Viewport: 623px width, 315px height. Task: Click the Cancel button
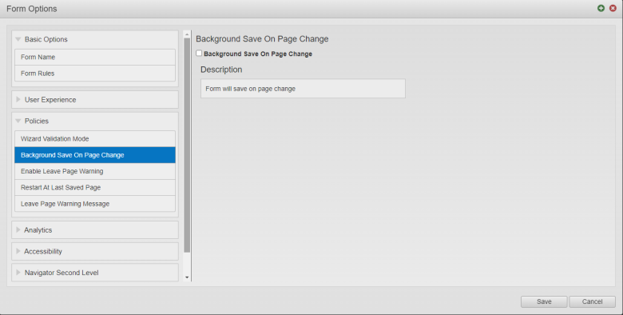(592, 301)
